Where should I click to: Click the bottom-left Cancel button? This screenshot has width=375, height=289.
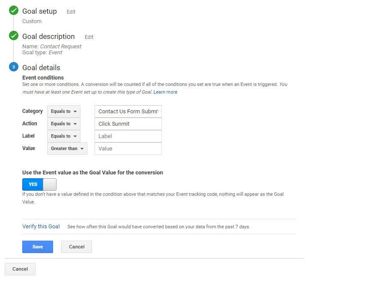(x=20, y=269)
